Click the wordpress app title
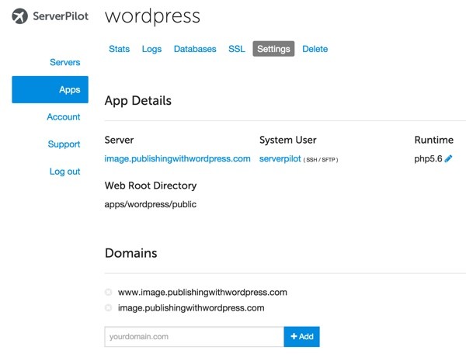This screenshot has width=466, height=354. click(x=152, y=16)
